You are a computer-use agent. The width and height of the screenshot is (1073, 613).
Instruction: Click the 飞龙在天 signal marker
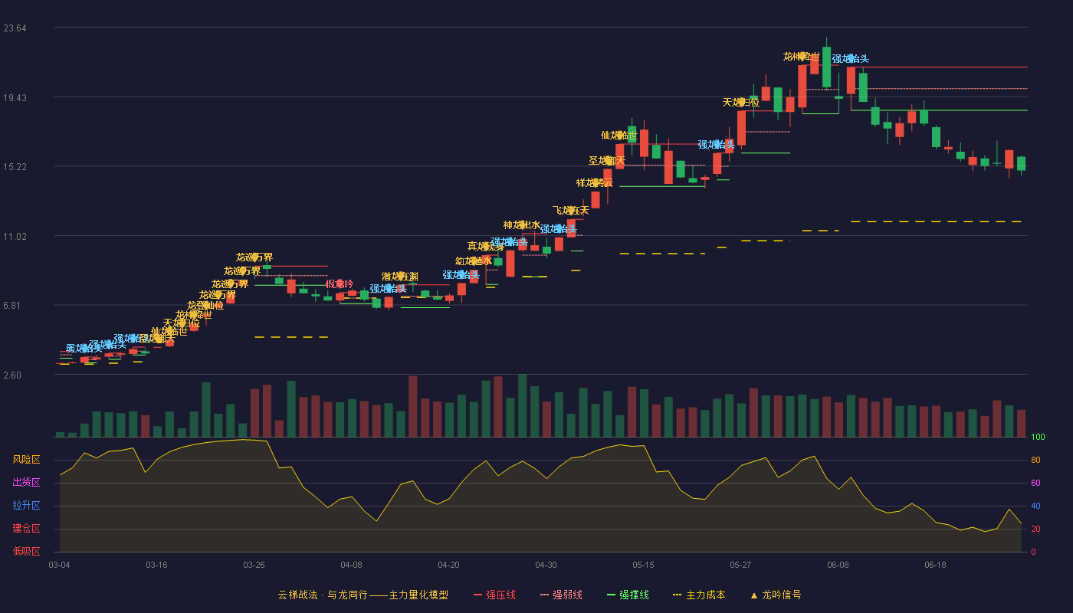point(571,211)
